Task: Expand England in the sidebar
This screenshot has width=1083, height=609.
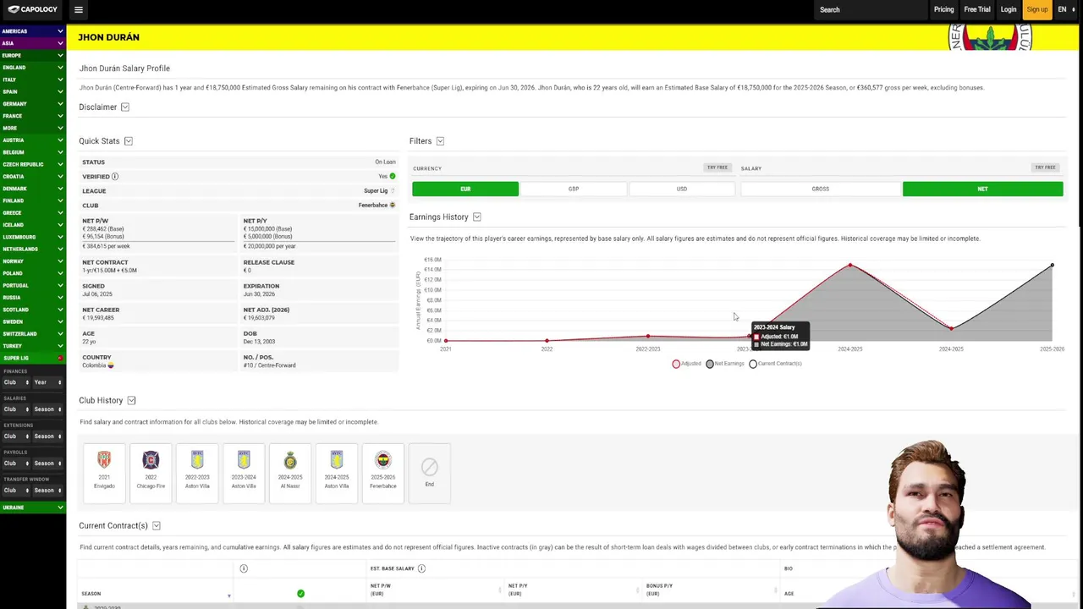Action: point(32,68)
